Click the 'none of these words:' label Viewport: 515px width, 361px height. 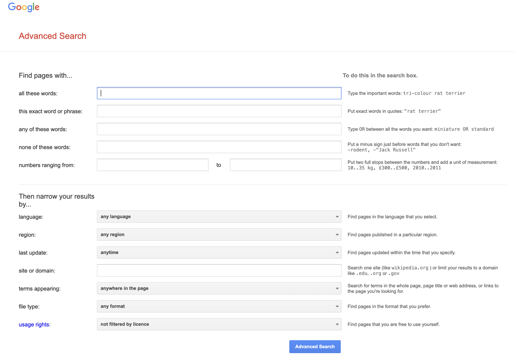click(45, 147)
